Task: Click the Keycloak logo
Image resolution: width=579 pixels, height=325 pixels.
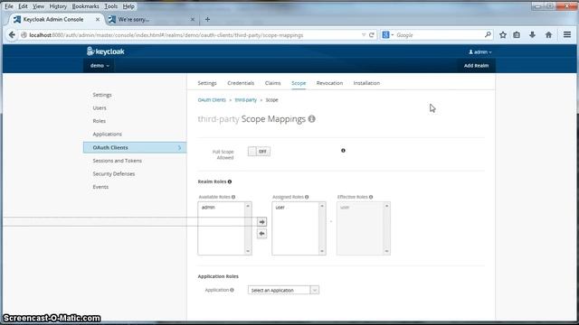Action: coord(106,51)
